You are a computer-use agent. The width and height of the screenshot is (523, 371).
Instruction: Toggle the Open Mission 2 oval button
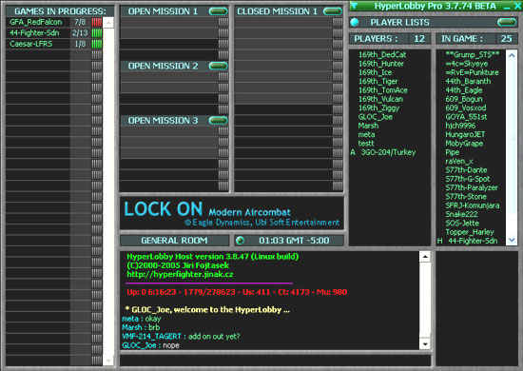coord(218,66)
